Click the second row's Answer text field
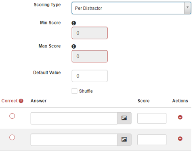193x151 pixels. click(x=74, y=140)
